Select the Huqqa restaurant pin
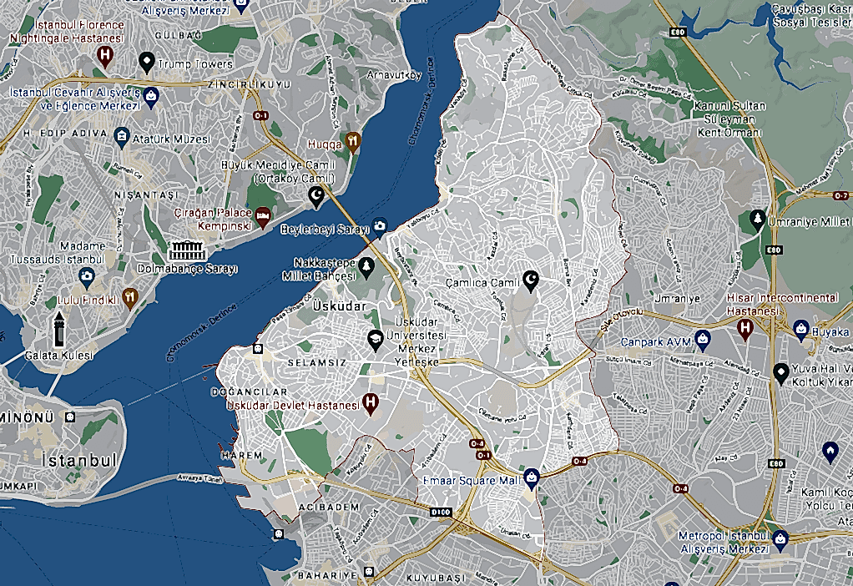Screen dimensions: 853x586 (x=353, y=142)
